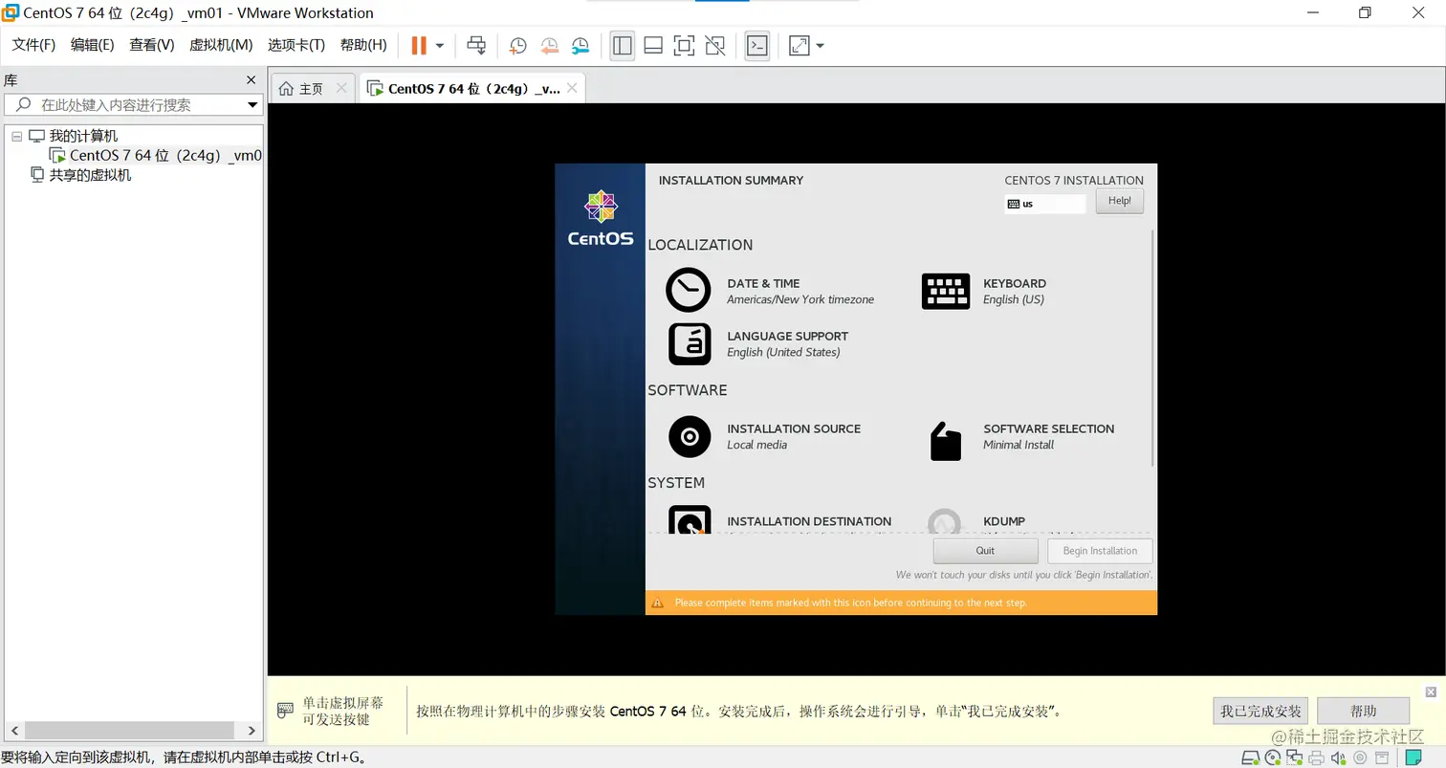Select CentOS 7 64 位 VM tree item
This screenshot has width=1446, height=768.
[165, 155]
